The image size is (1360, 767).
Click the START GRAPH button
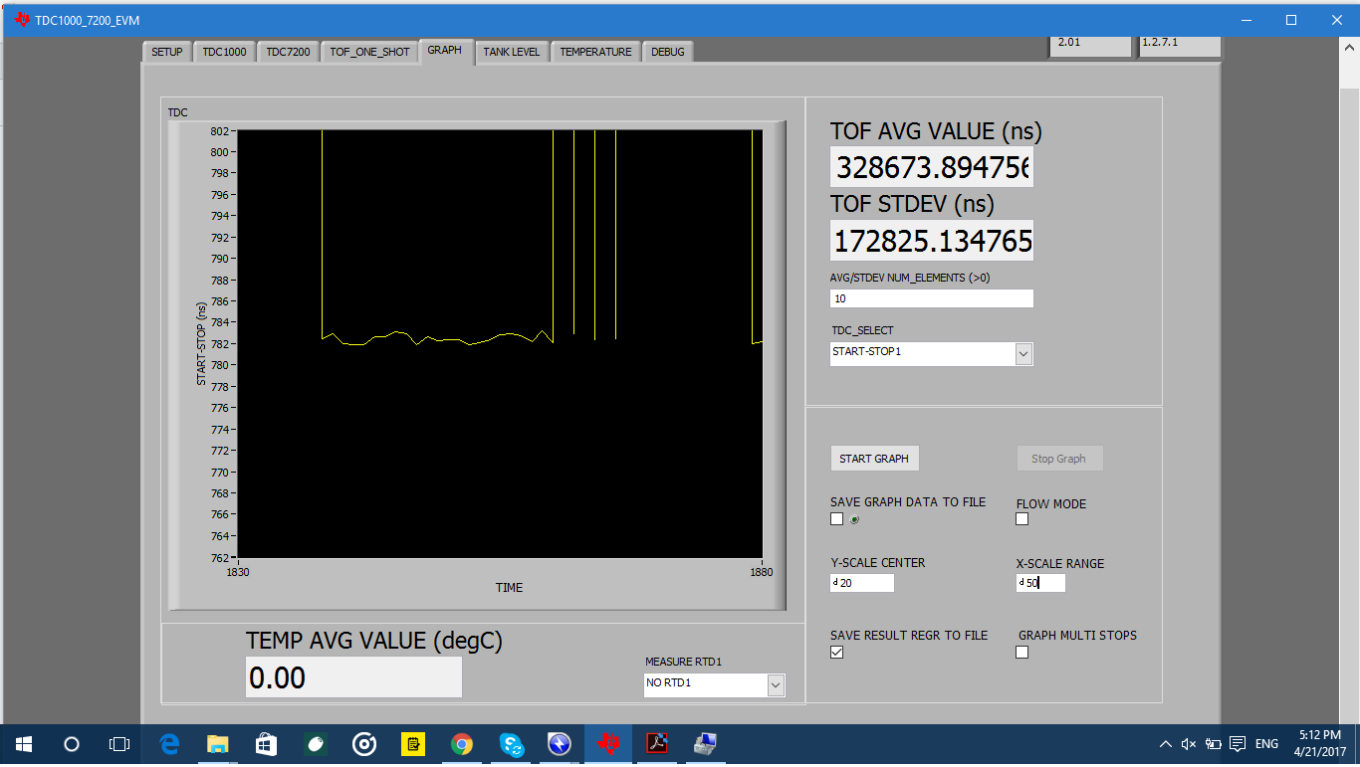[874, 459]
